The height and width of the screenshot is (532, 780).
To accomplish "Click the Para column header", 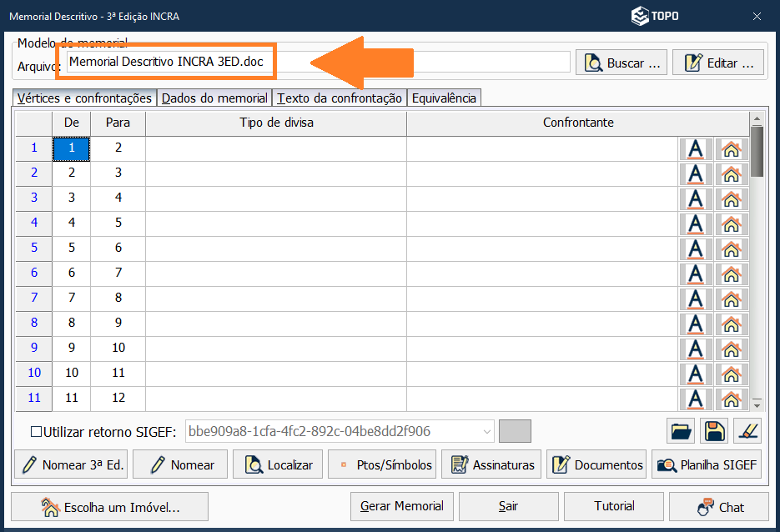I will (x=118, y=123).
